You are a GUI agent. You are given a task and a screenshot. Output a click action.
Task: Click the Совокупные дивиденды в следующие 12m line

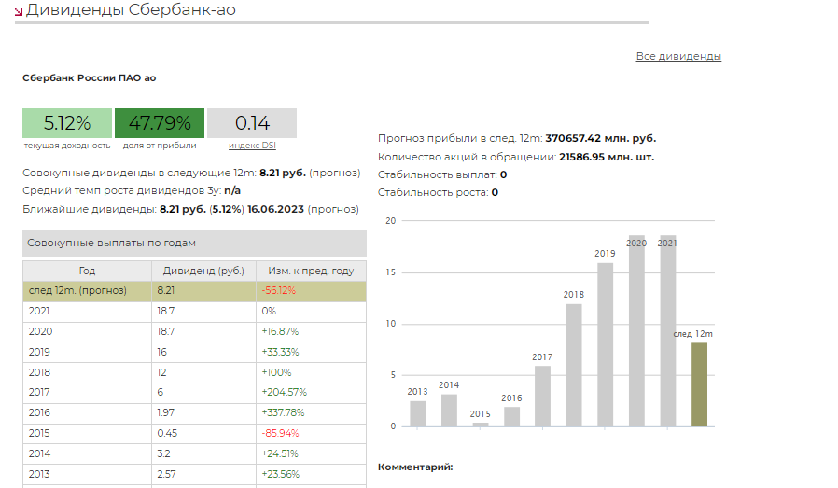(191, 174)
